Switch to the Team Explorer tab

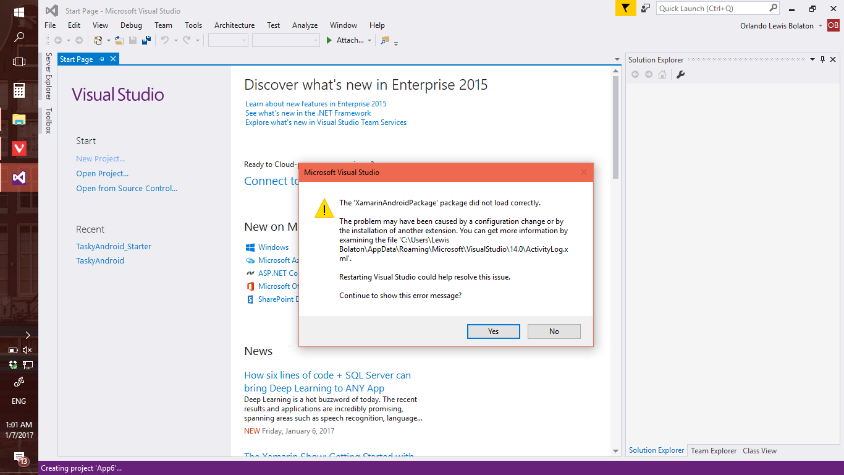point(714,451)
